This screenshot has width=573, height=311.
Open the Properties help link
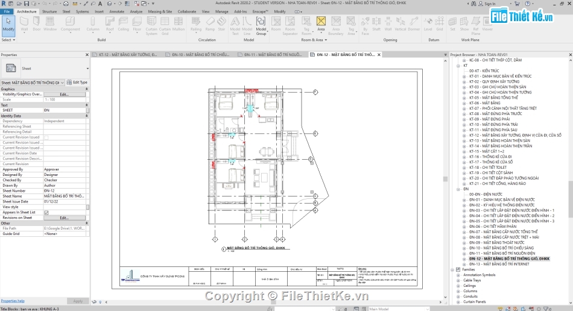[x=13, y=301]
